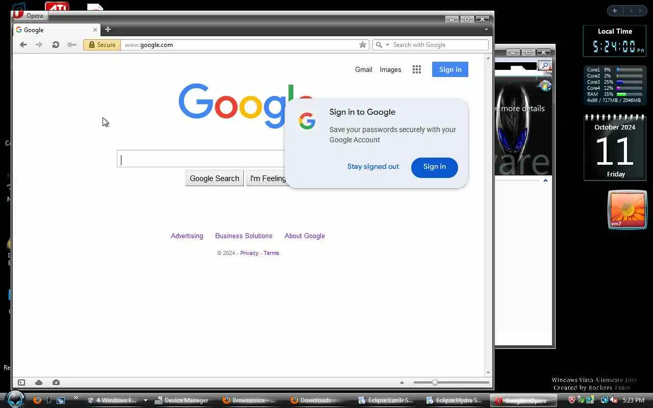Screen dimensions: 653x408
Task: Click red security shield tray icon
Action: (x=572, y=400)
